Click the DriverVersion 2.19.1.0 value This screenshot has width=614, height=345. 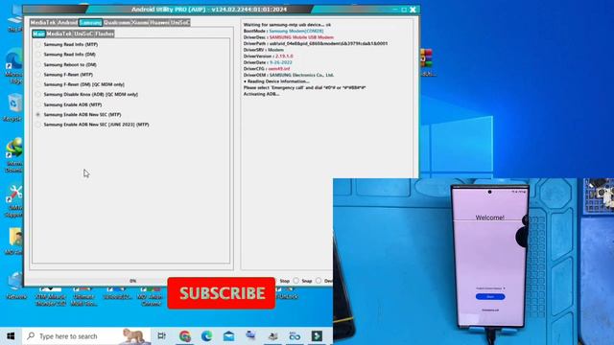(x=284, y=56)
